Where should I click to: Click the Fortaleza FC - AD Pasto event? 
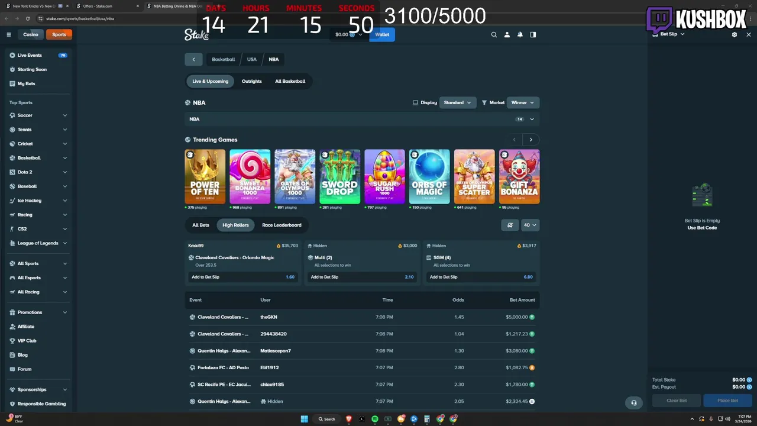223,367
